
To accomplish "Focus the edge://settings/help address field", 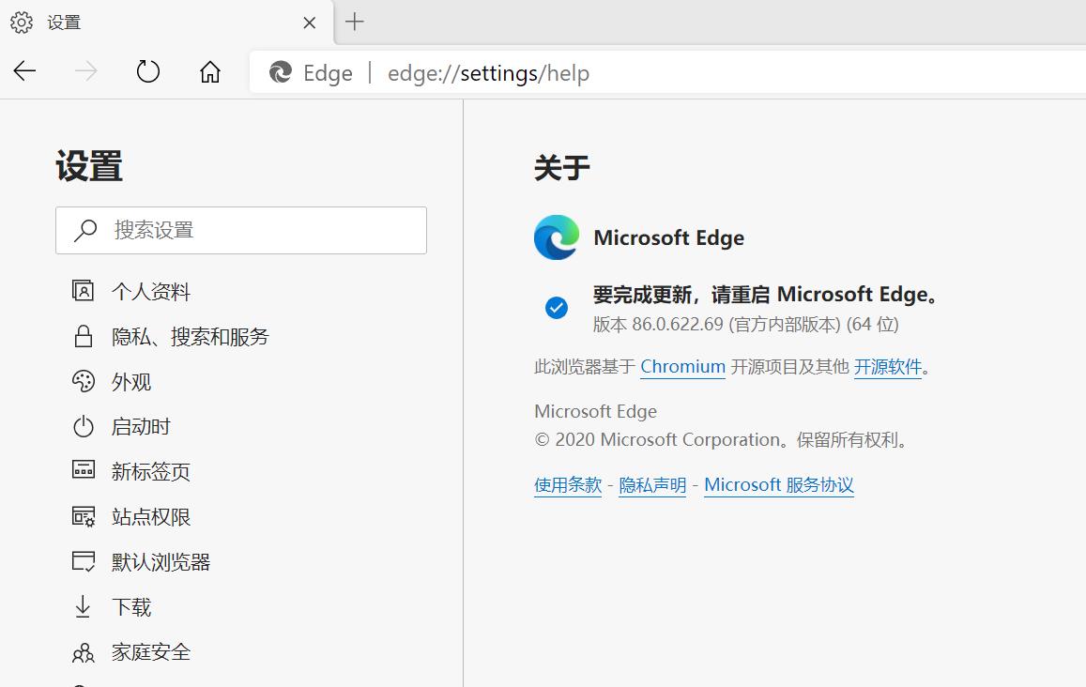I will coord(667,72).
